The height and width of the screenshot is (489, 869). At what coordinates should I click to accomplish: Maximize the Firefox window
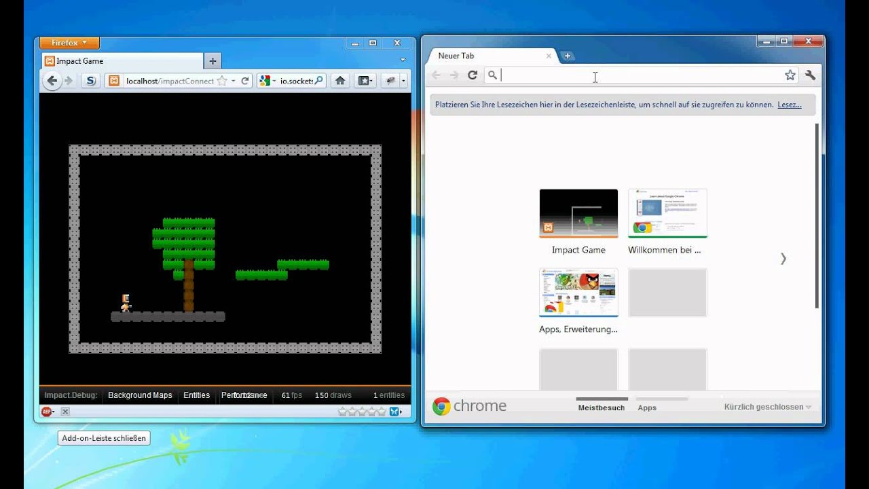click(372, 43)
